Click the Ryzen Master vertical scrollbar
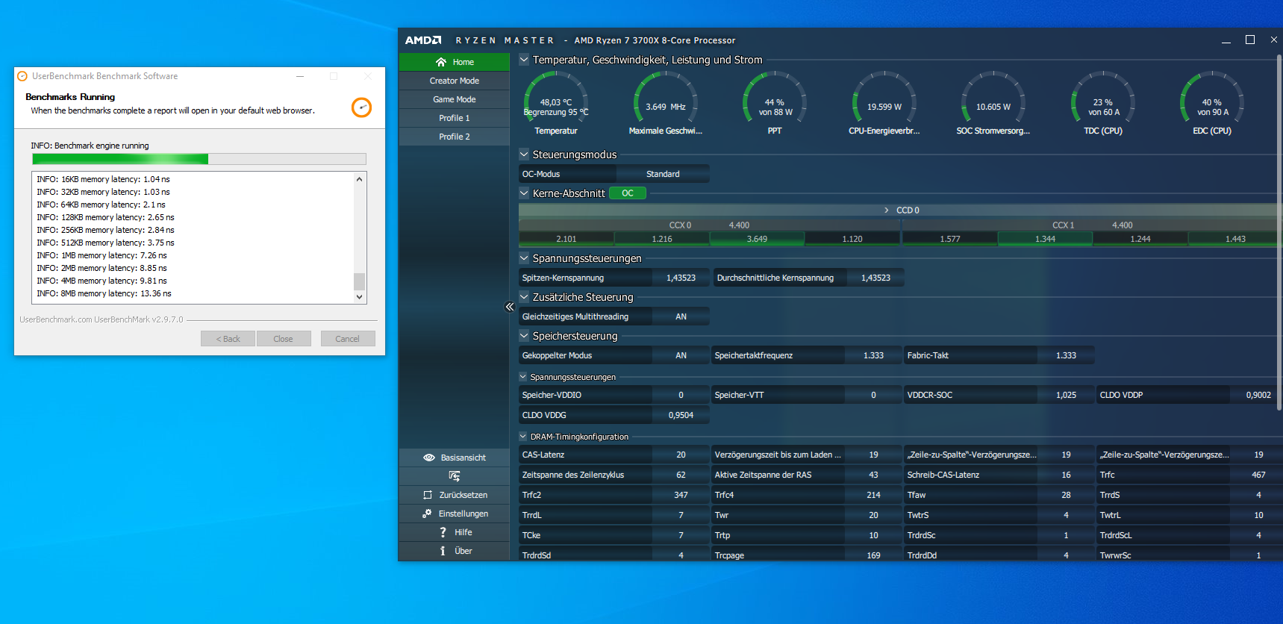The height and width of the screenshot is (624, 1283). [x=1279, y=233]
